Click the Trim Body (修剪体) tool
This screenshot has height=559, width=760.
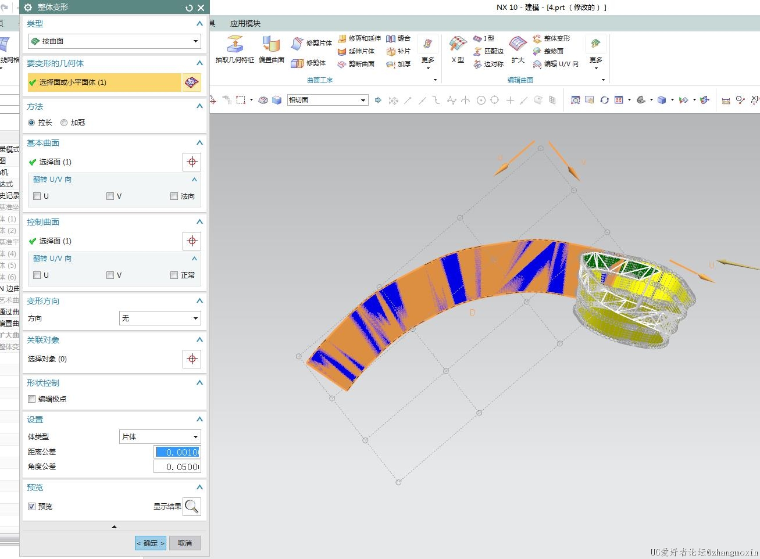[x=309, y=63]
